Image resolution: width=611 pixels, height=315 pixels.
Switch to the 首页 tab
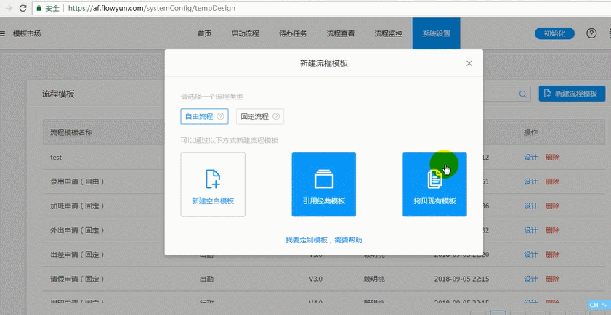coord(205,34)
